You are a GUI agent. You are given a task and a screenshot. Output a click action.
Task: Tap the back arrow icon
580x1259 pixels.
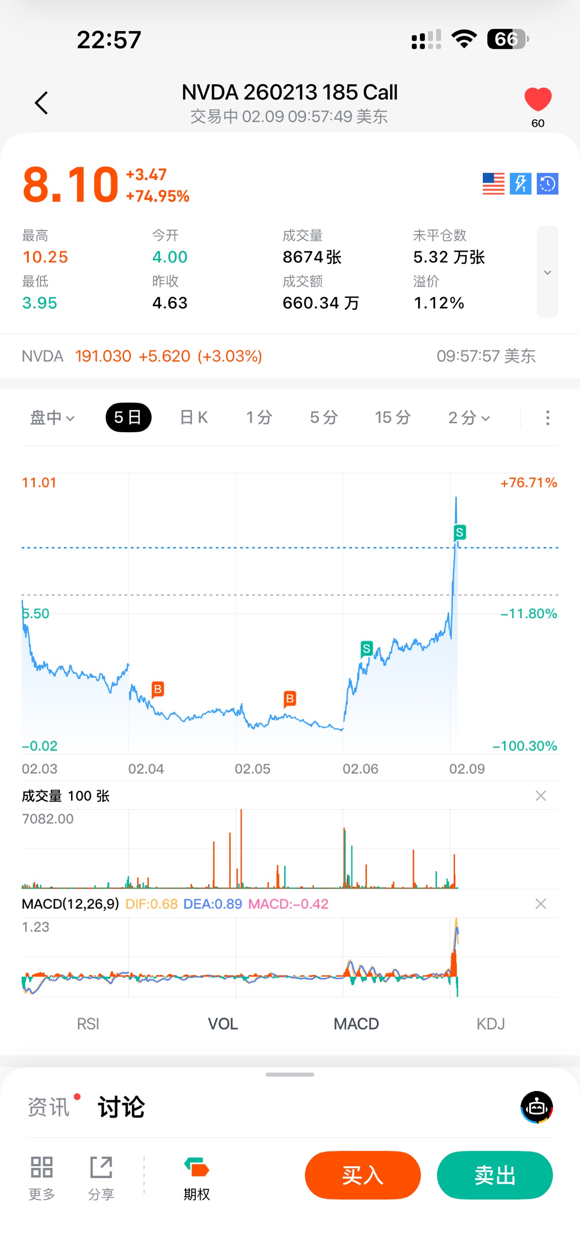pyautogui.click(x=42, y=103)
